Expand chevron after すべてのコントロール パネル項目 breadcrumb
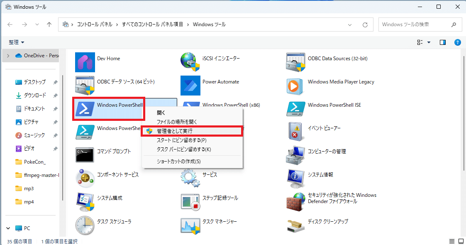Screen dimensions: 466x245 tap(188, 24)
